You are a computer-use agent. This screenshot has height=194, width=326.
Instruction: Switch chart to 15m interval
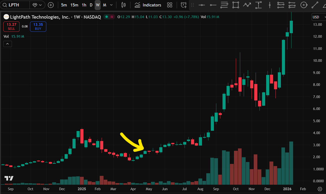click(74, 5)
